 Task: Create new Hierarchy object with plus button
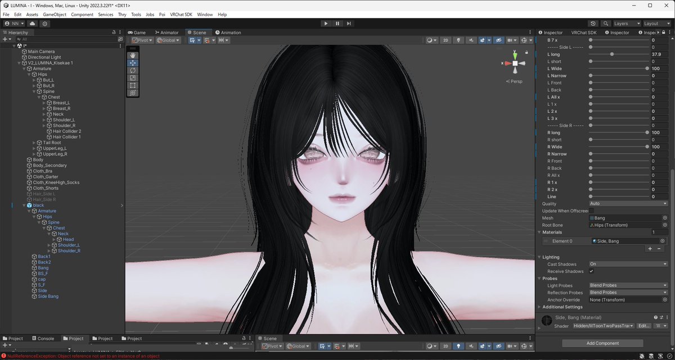[6, 39]
